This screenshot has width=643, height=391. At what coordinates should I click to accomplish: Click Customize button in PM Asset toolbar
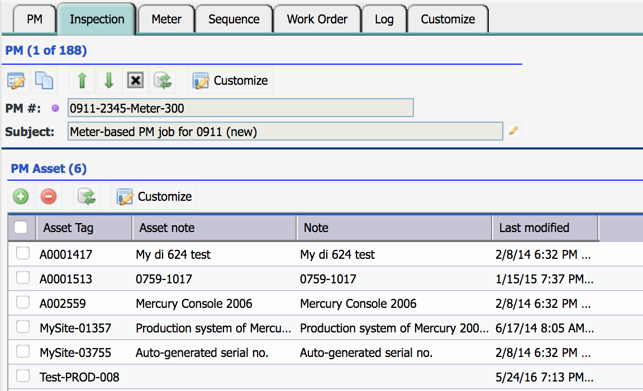click(154, 196)
